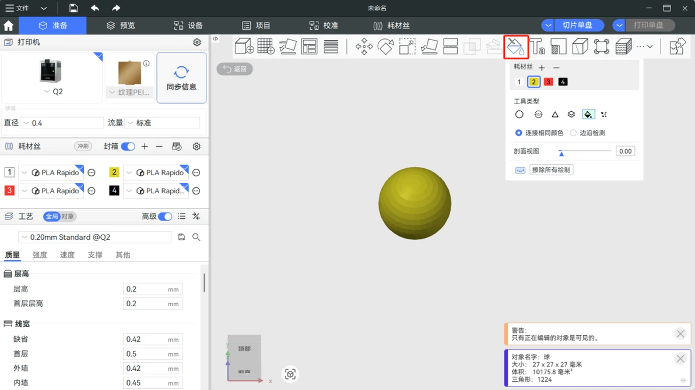Open the 速度 settings tab
Screen dimensions: 695x390
click(67, 254)
